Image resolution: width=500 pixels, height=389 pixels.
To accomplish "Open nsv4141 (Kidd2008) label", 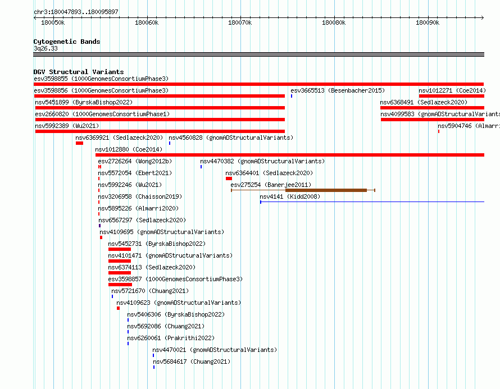I will (290, 196).
